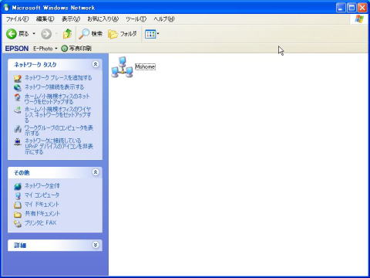Open the View (表示) menu

pyautogui.click(x=71, y=19)
